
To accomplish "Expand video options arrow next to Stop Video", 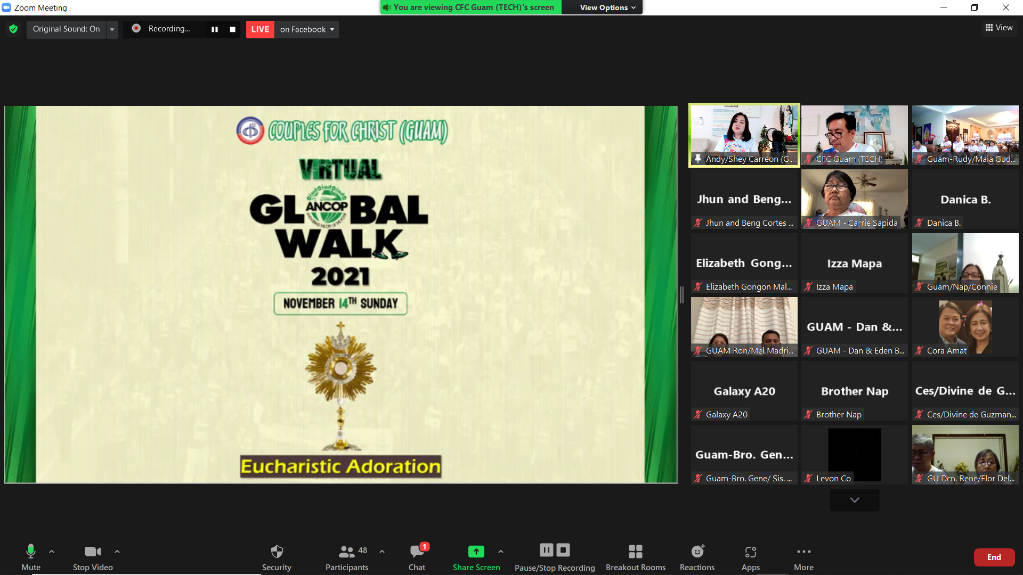I will [117, 552].
